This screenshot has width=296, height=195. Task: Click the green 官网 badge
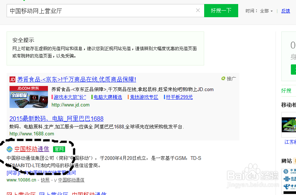[x=59, y=149]
